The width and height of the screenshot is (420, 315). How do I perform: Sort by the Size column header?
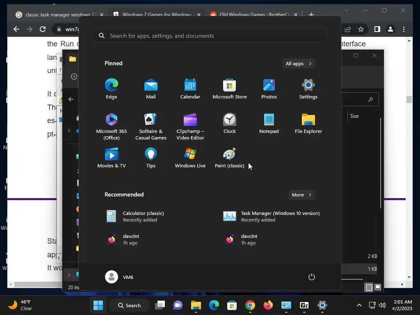tap(354, 116)
